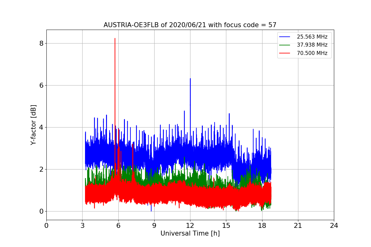
Task: Click the Universal Time [h] axis label
Action: tap(190, 233)
